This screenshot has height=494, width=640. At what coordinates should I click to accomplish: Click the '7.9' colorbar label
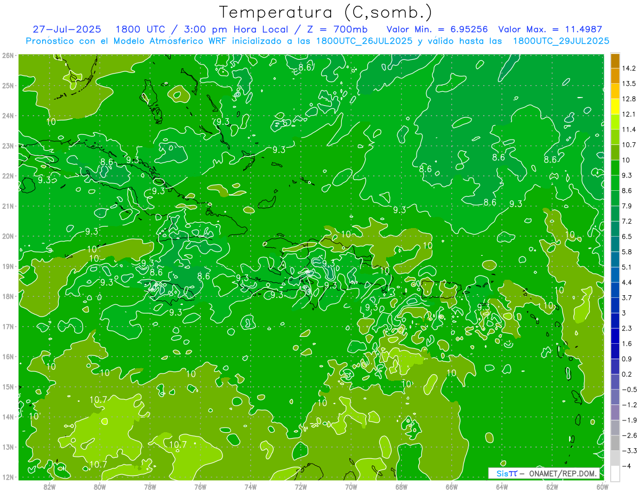(627, 206)
